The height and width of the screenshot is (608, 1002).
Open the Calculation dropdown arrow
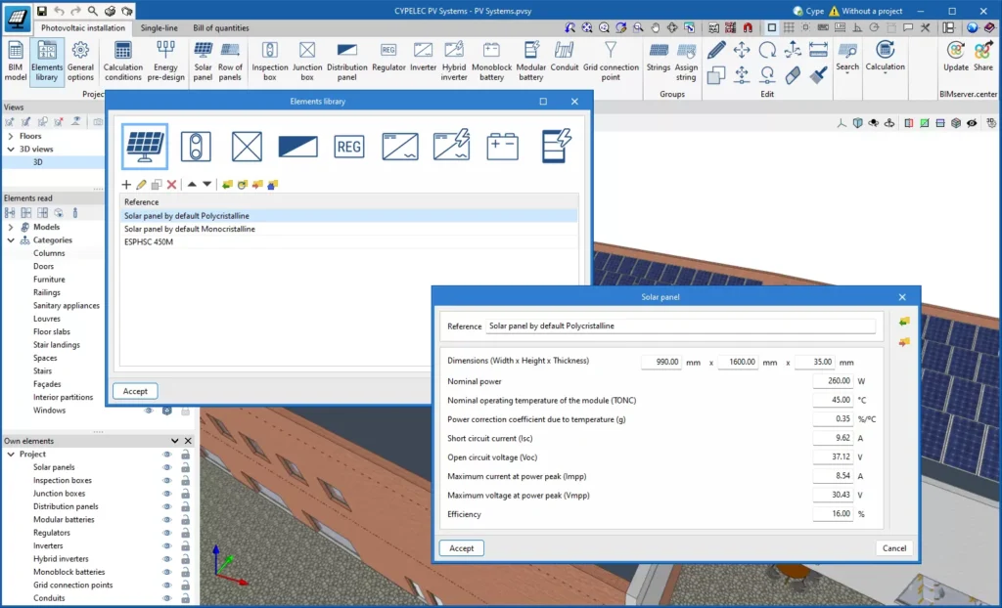tap(885, 72)
